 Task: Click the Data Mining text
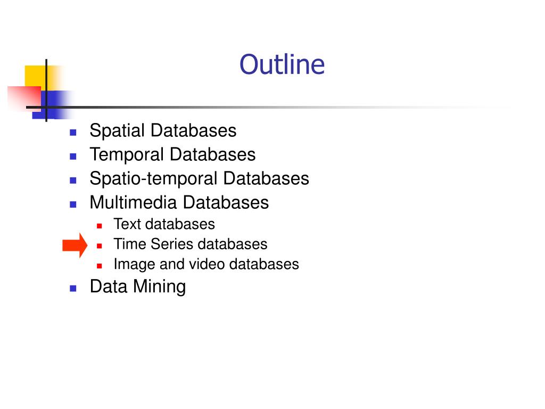tap(138, 287)
